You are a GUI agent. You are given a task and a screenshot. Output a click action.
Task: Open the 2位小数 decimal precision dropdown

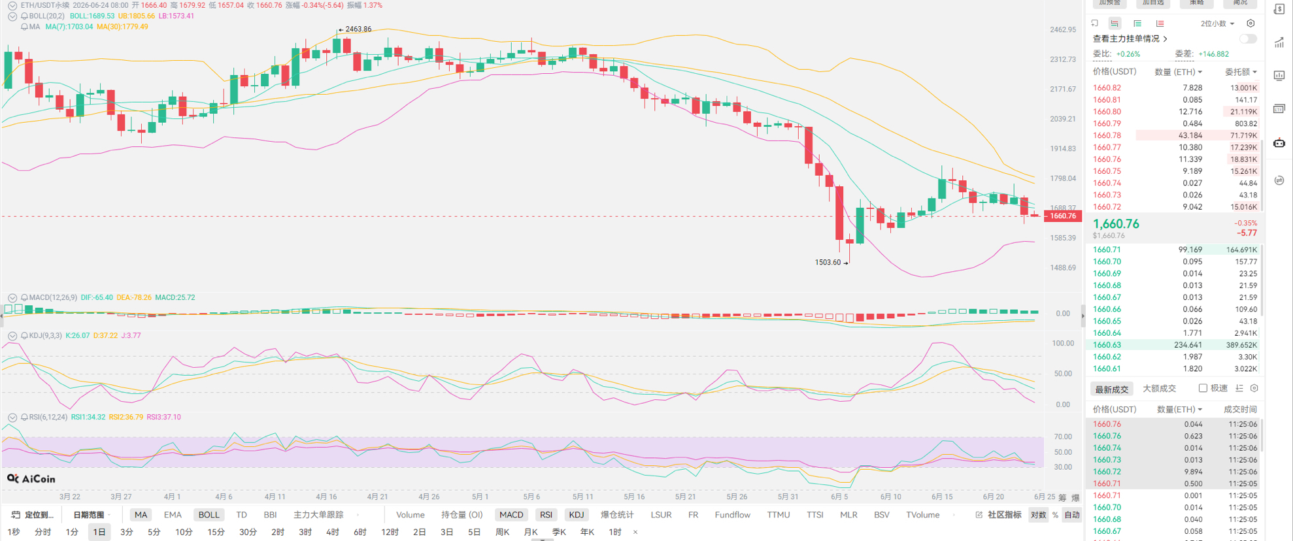click(1217, 24)
